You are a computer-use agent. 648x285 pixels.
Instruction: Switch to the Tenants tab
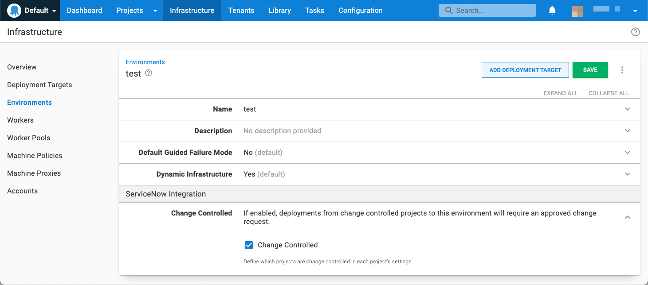pyautogui.click(x=241, y=10)
